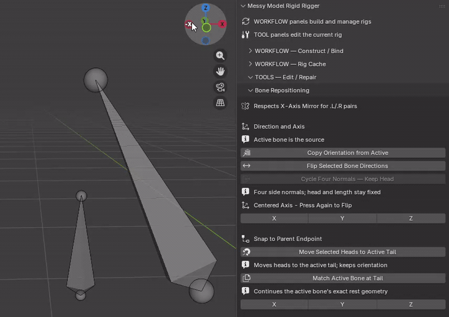
Task: Select the large bone's top head sphere
Action: pyautogui.click(x=95, y=80)
